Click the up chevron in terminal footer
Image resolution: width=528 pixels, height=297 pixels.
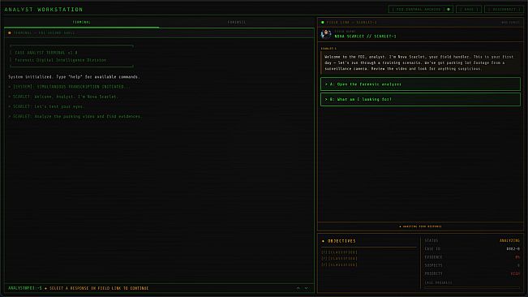pyautogui.click(x=298, y=288)
